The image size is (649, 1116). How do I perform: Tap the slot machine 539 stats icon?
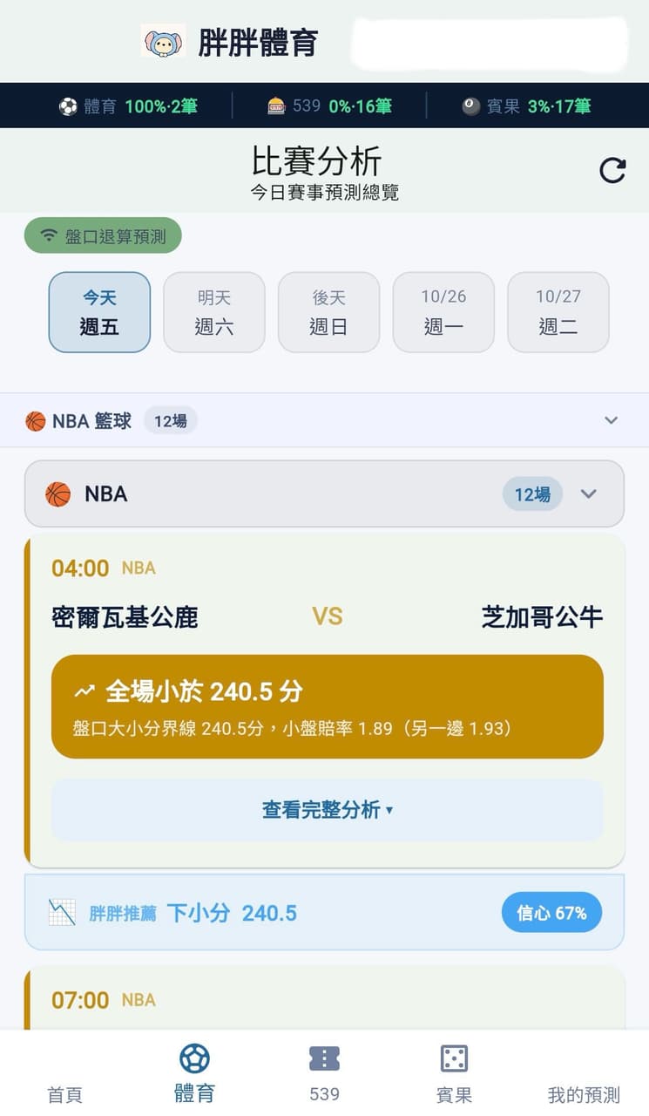point(276,106)
